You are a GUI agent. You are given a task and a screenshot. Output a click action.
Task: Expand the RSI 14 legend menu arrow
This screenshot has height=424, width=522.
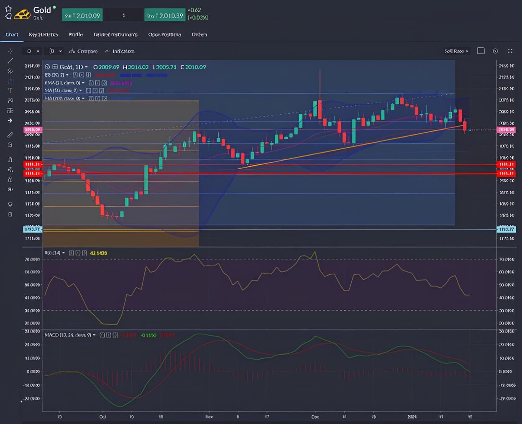point(64,253)
